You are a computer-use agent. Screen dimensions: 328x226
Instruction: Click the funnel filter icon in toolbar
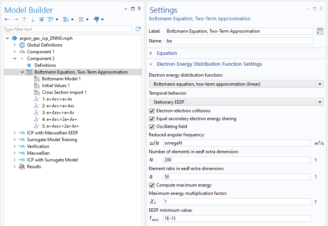pos(97,20)
